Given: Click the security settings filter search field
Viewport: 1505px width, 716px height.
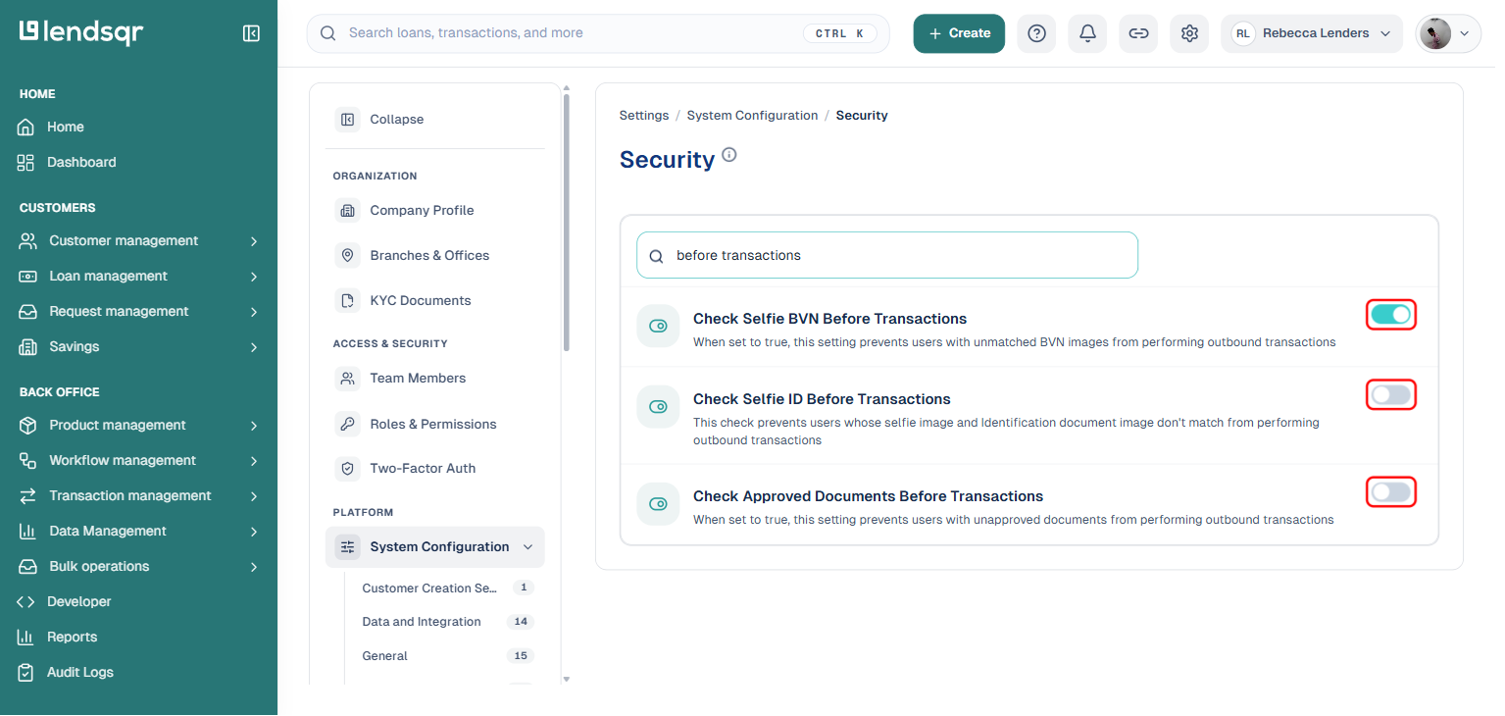Looking at the screenshot, I should click(887, 255).
